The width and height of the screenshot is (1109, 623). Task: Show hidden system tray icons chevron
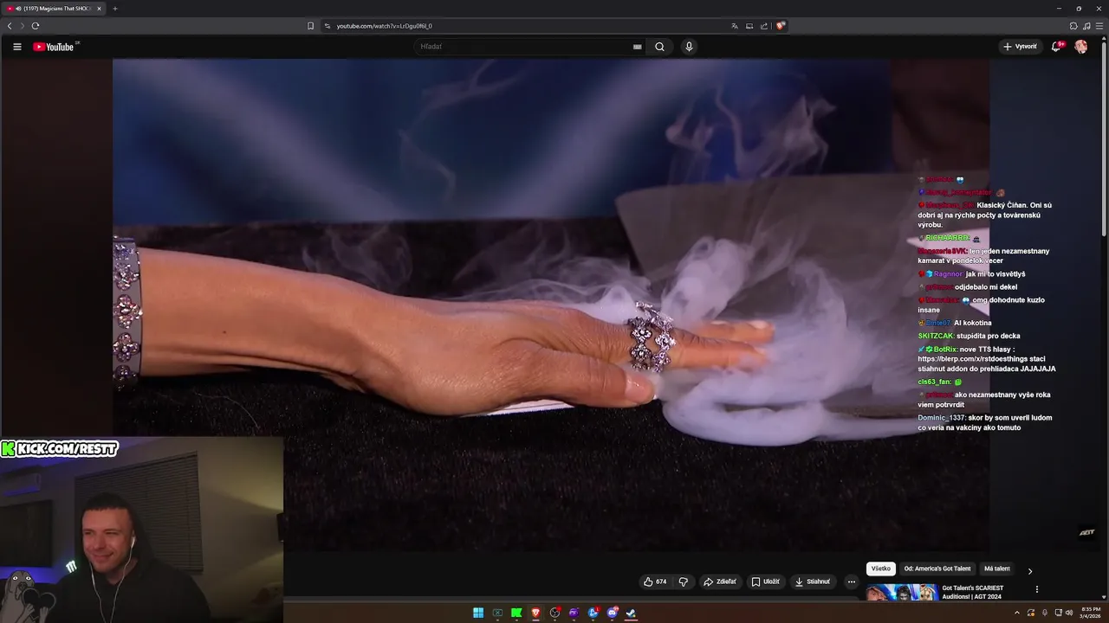1017,613
